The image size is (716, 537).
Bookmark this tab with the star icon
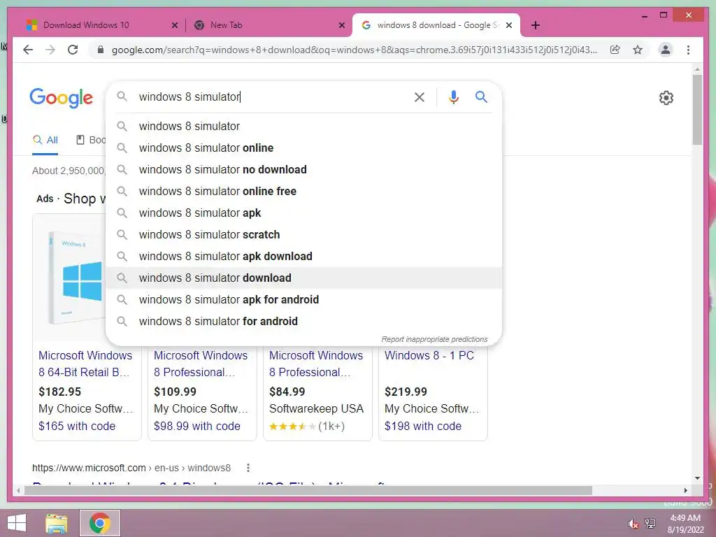638,50
